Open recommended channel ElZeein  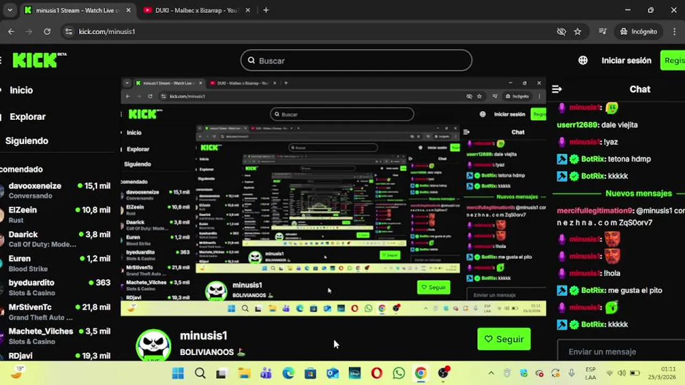coord(56,214)
